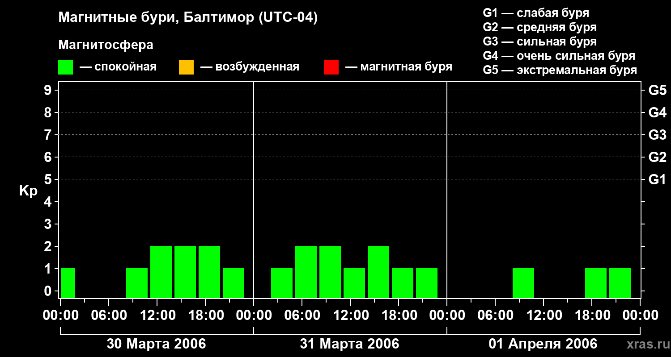Click the orange 'возбужденная' legend swatch

tap(186, 67)
